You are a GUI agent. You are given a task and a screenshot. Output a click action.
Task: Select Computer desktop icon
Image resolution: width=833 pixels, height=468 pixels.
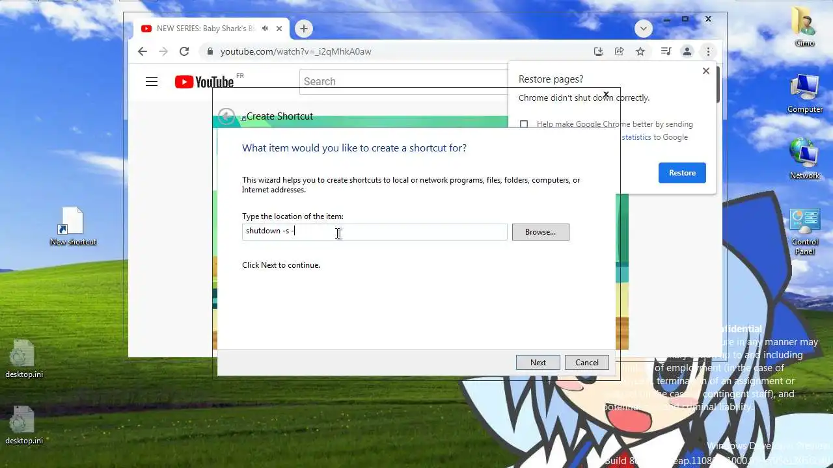805,94
